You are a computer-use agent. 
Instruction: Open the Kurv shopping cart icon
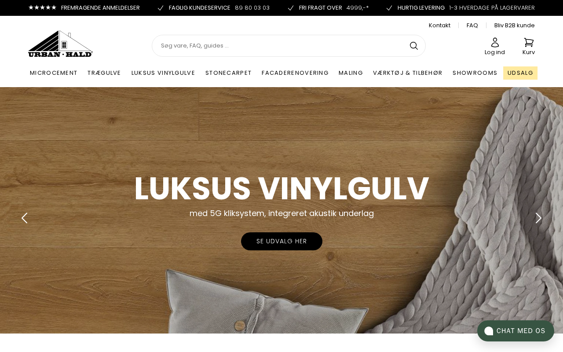tap(529, 42)
